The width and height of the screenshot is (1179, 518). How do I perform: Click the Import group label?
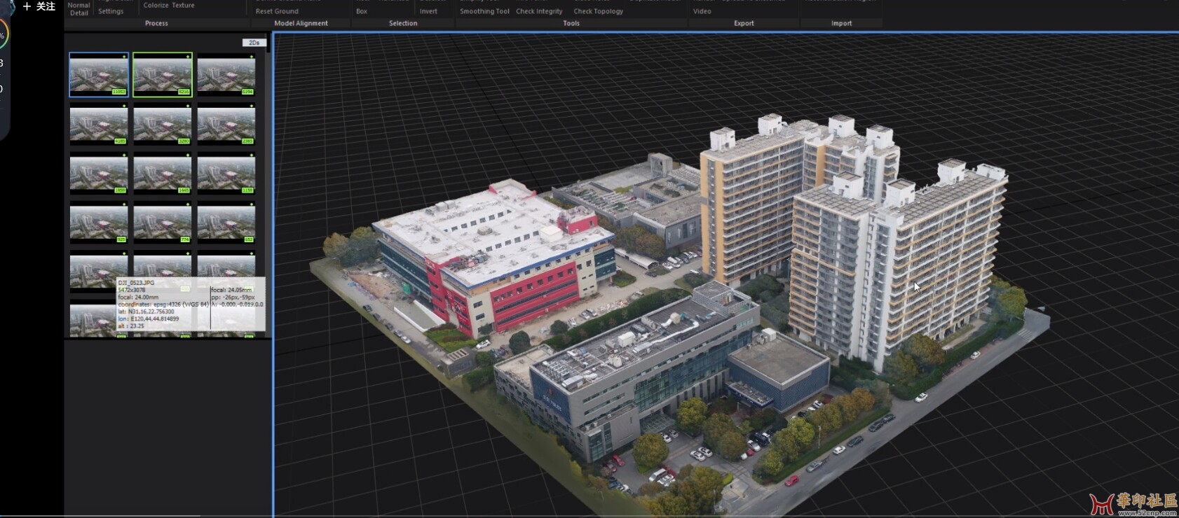pos(842,23)
